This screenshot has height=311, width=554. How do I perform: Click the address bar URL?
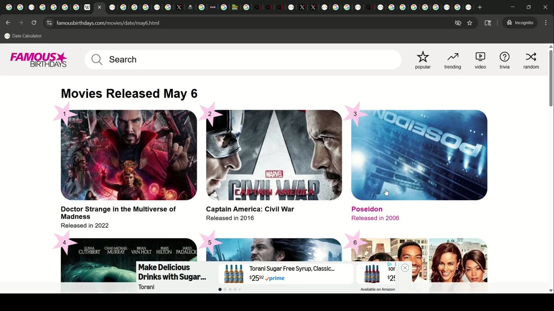coord(108,23)
